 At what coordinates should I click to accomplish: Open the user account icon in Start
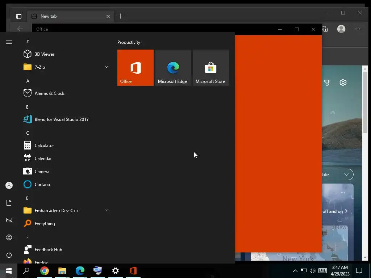[9, 185]
